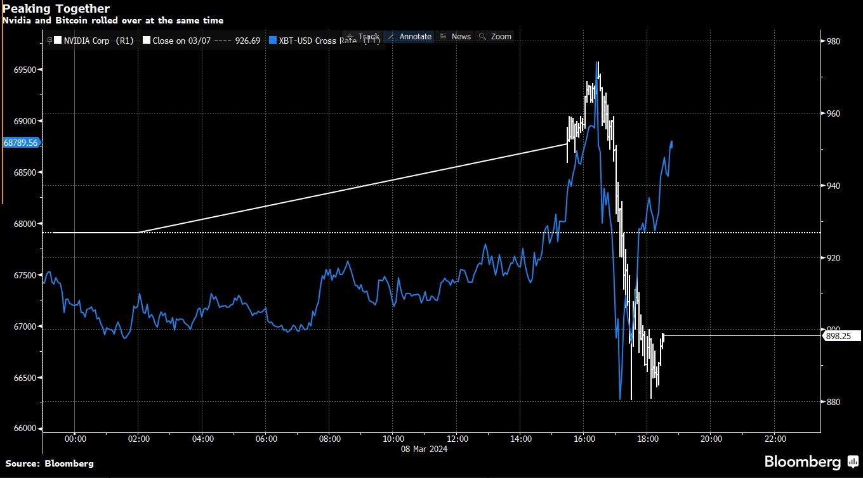Screen dimensions: 863x478
Task: Click the Peaking Together chart title
Action: tap(56, 9)
